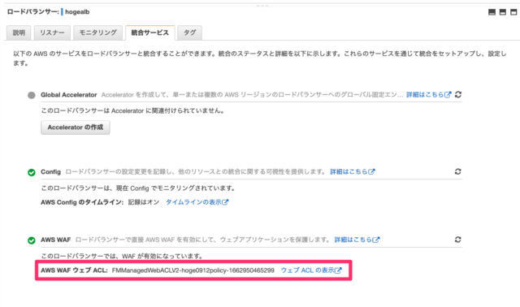The height and width of the screenshot is (307, 520).
Task: Refresh the AWS WAF integration status
Action: tap(458, 240)
